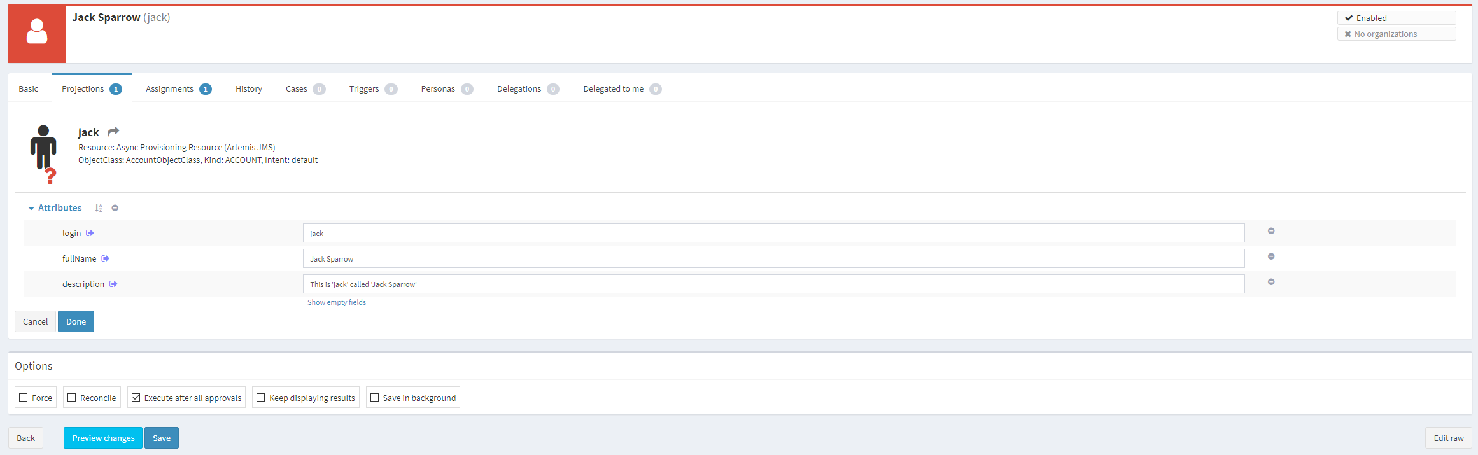Remove the fullName value using minus icon
The image size is (1478, 455).
click(x=1270, y=256)
